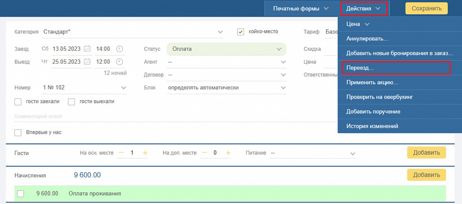Open the Статус Оплата dropdown
The height and width of the screenshot is (204, 462).
(x=226, y=49)
